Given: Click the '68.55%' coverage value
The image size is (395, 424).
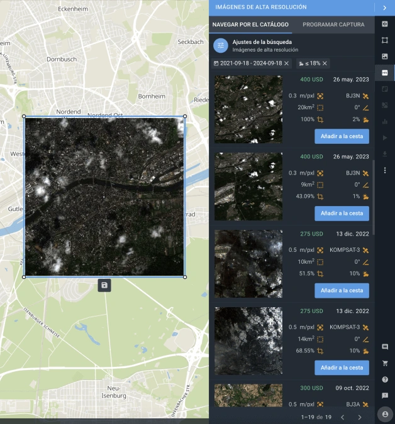Looking at the screenshot, I should pos(305,351).
